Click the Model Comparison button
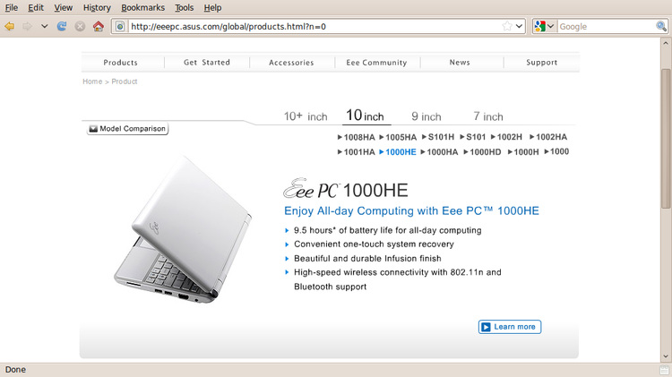Viewport: 672px width, 377px height. click(x=127, y=129)
